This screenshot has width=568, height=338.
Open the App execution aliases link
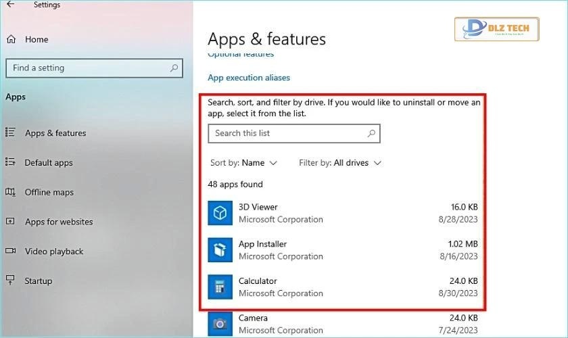pos(249,78)
